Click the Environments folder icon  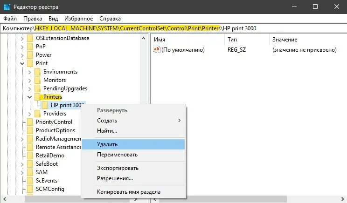coord(38,72)
